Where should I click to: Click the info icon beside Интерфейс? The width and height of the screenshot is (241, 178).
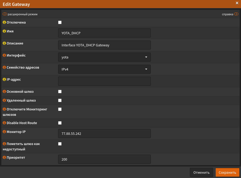(4, 55)
